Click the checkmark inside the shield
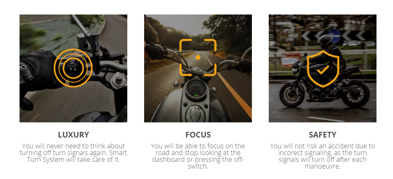Image resolution: width=393 pixels, height=179 pixels. 323,70
